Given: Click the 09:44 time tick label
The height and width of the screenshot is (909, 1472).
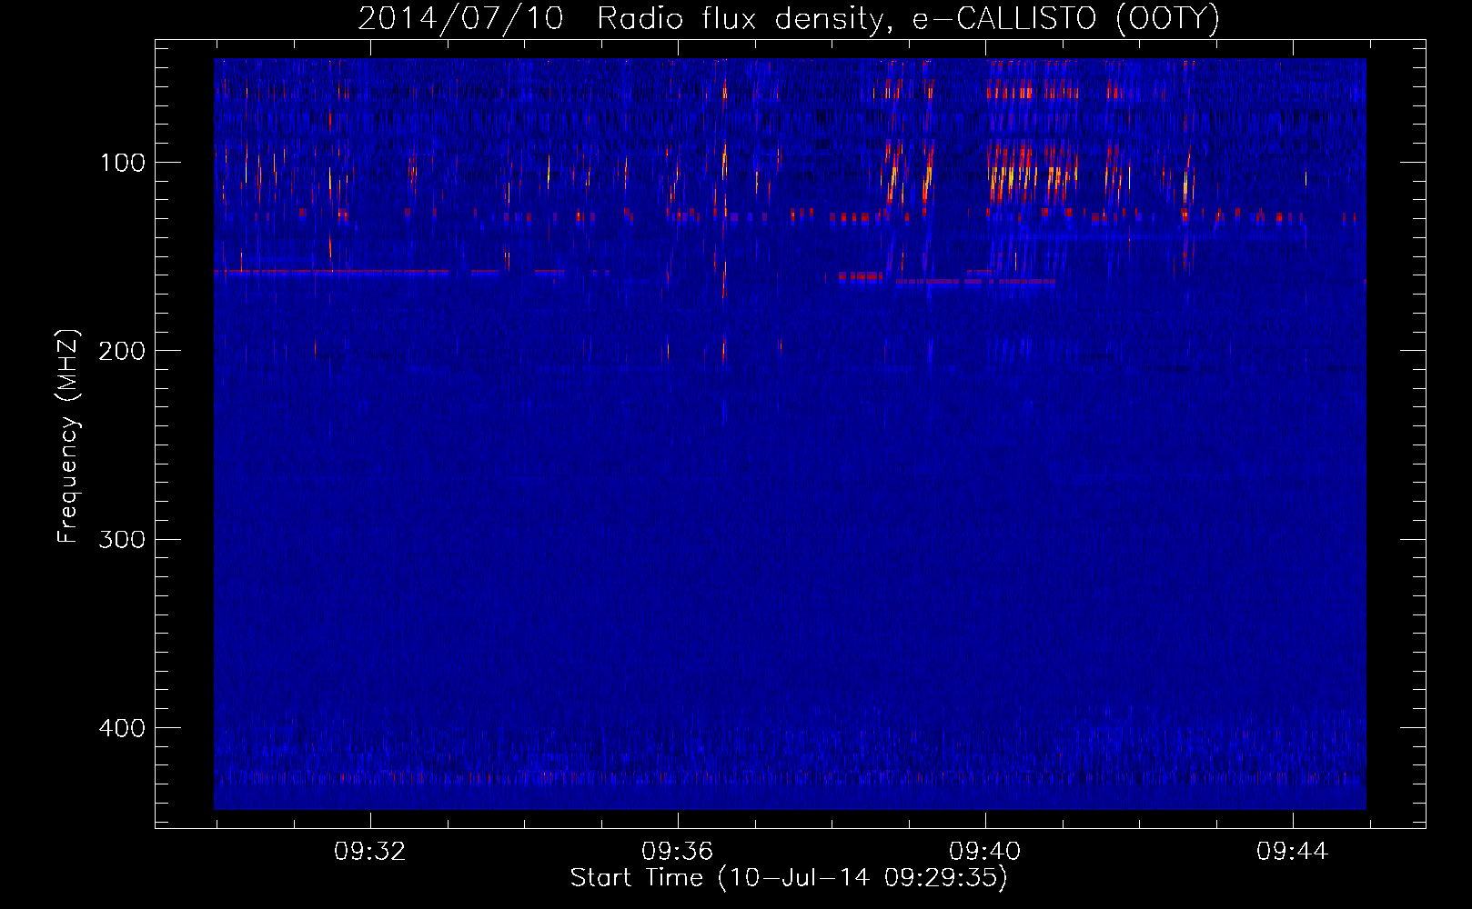Looking at the screenshot, I should point(1293,852).
